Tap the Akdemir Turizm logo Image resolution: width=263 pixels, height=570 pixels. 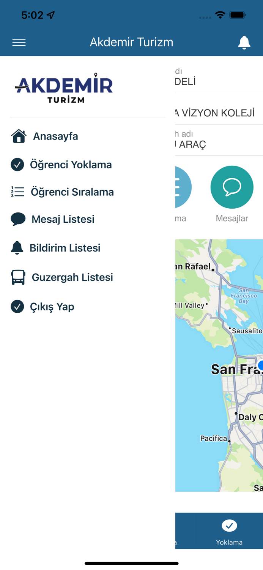pyautogui.click(x=64, y=87)
